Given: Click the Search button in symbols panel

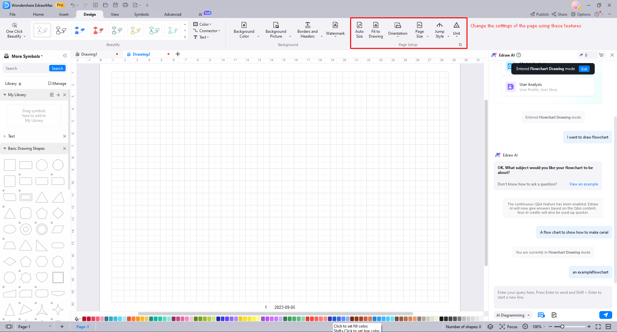Looking at the screenshot, I should (57, 68).
